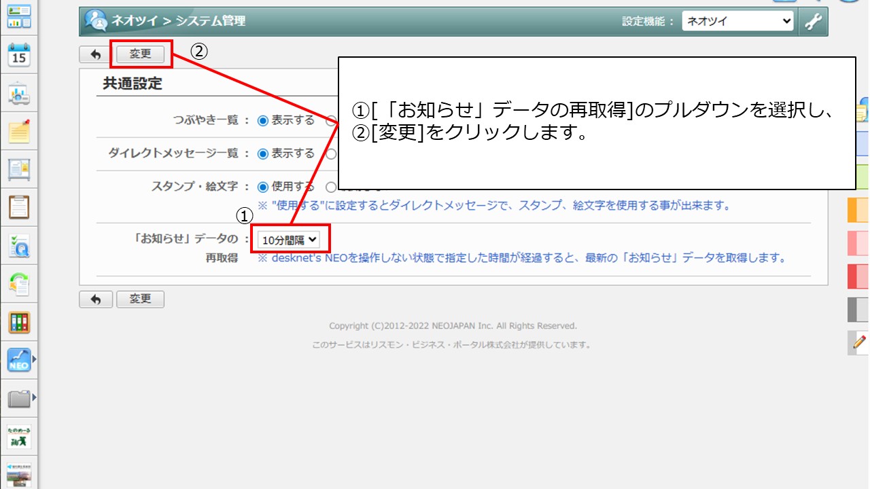Click the pencil edit icon on right edge
870x489 pixels.
pyautogui.click(x=859, y=342)
